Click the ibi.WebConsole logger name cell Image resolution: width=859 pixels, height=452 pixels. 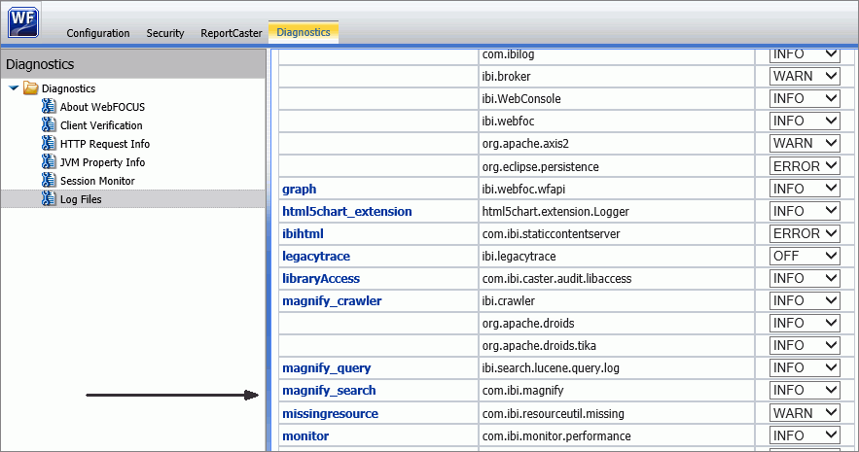pyautogui.click(x=617, y=98)
